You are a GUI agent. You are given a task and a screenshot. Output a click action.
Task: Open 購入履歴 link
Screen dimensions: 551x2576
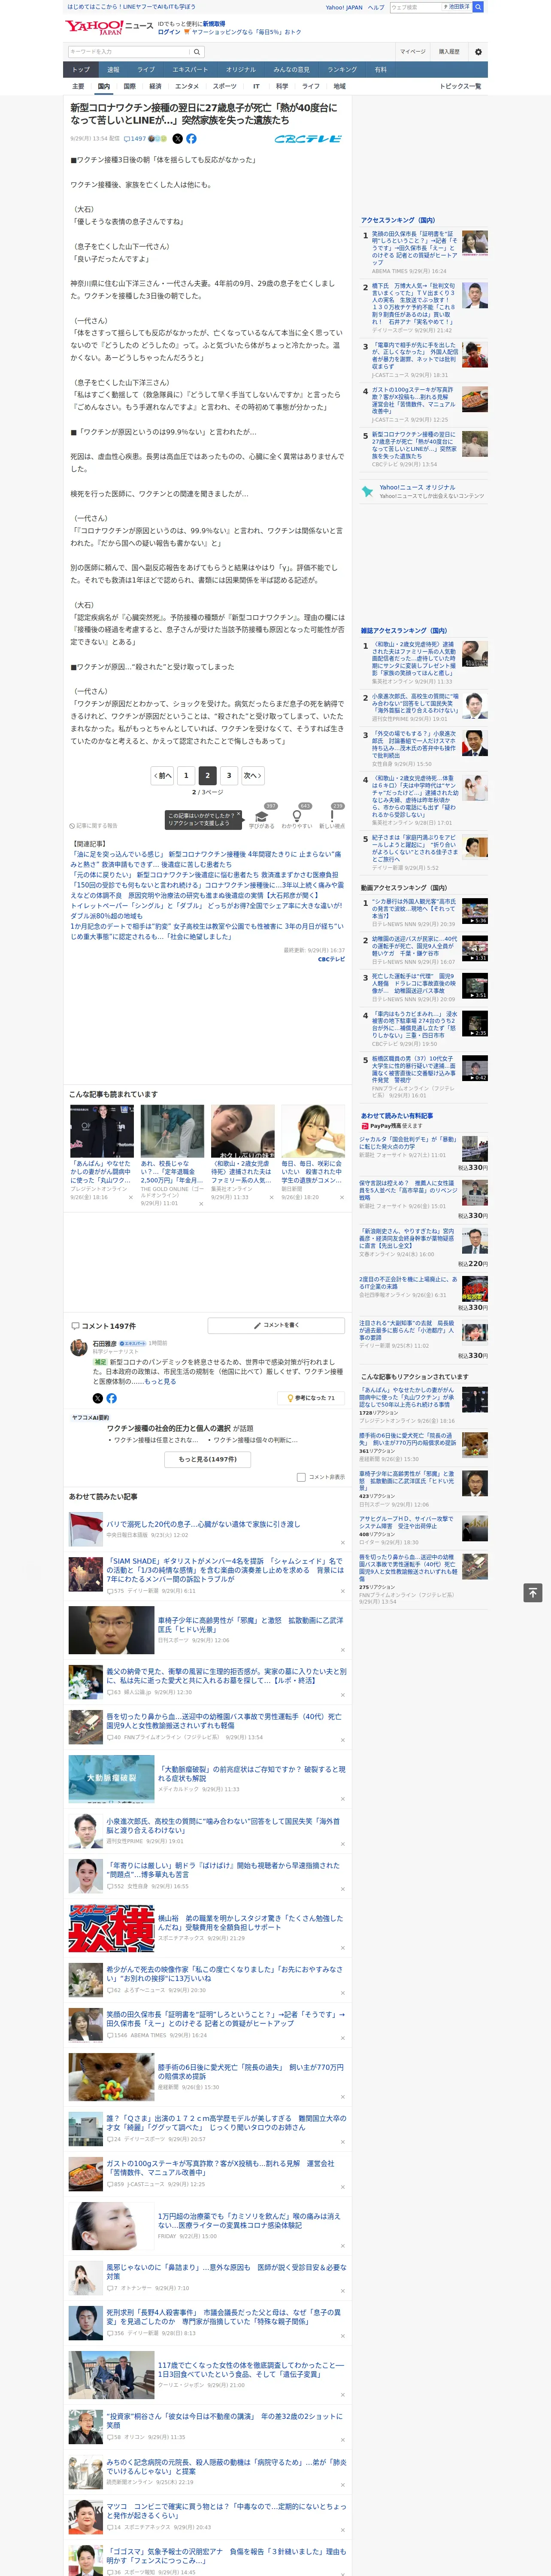tap(449, 51)
